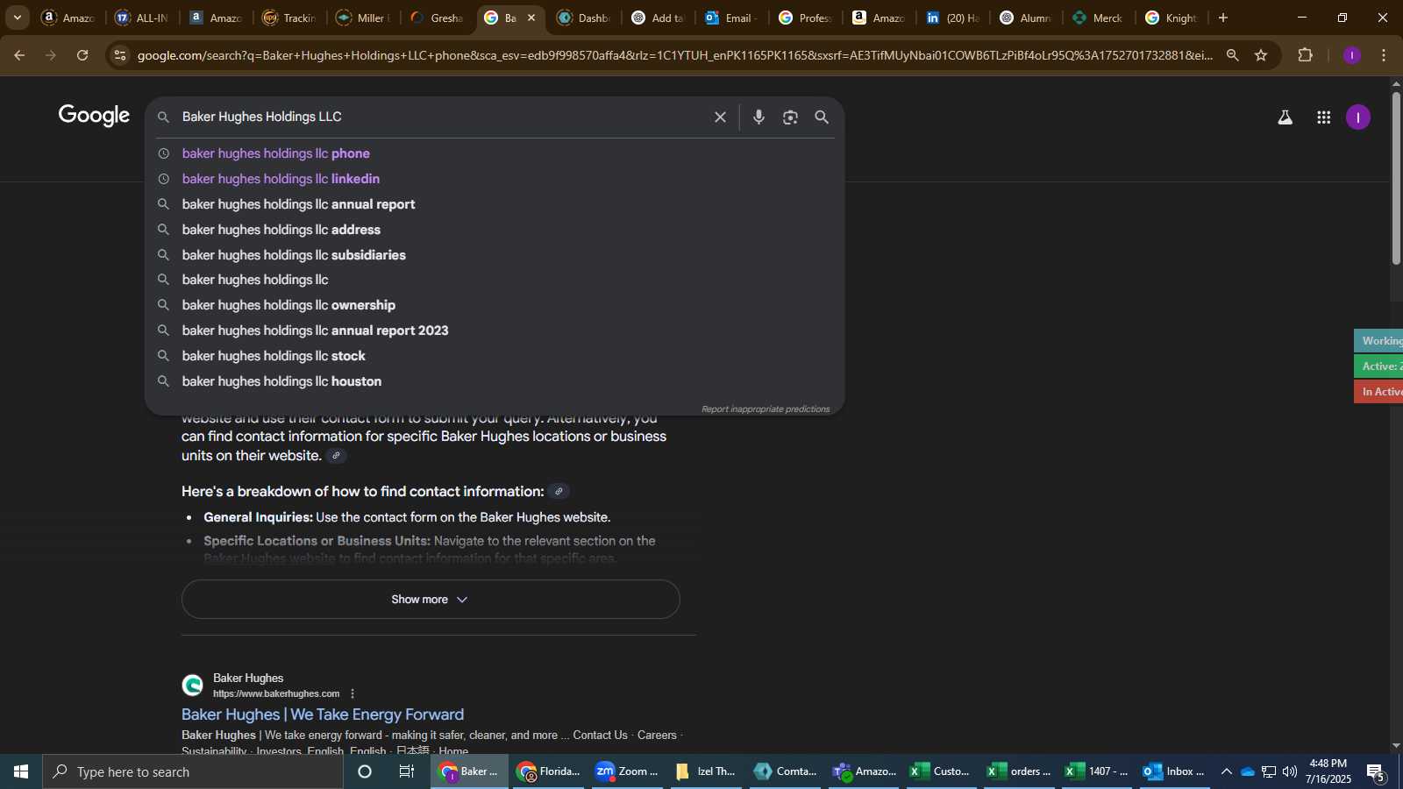Image resolution: width=1403 pixels, height=789 pixels.
Task: Switch to Dashb browser tab
Action: coord(584,18)
